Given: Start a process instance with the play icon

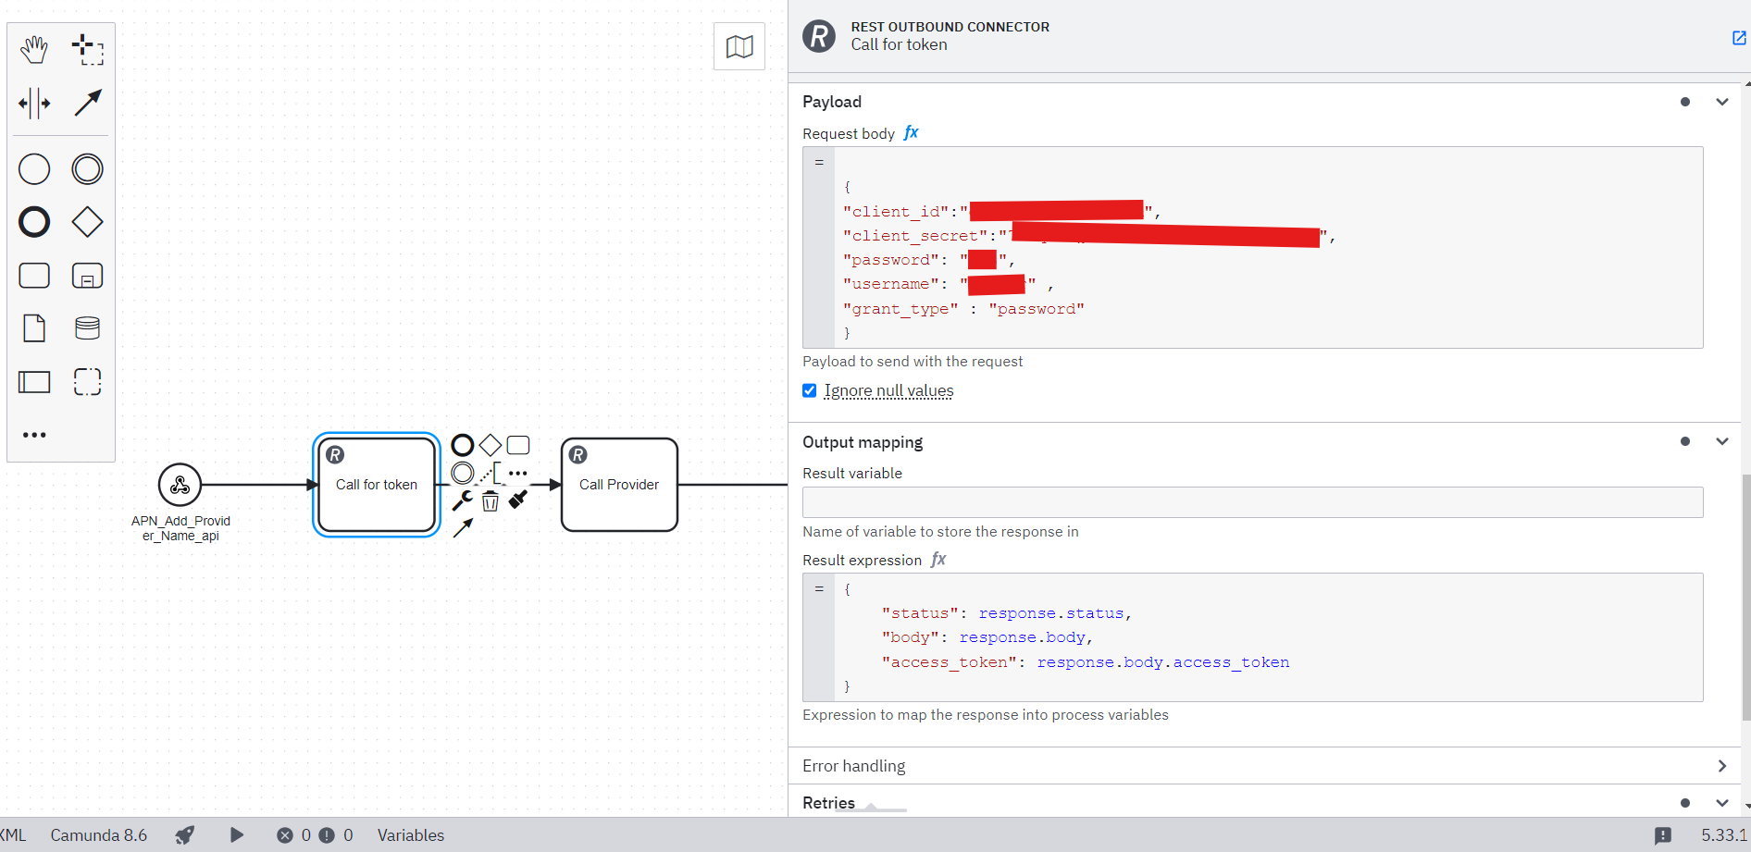Looking at the screenshot, I should [x=236, y=834].
